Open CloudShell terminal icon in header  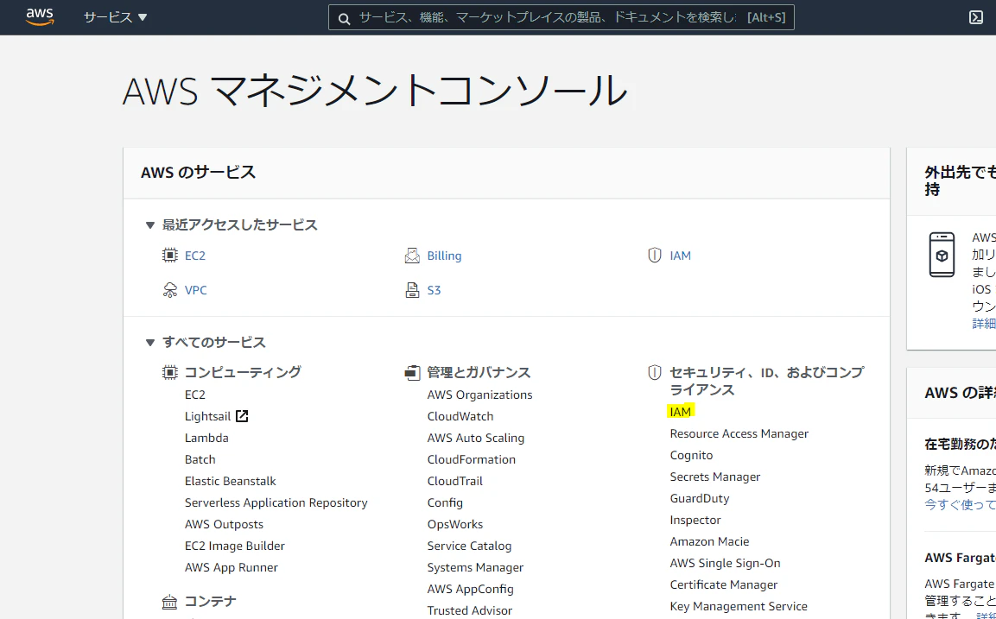(976, 18)
